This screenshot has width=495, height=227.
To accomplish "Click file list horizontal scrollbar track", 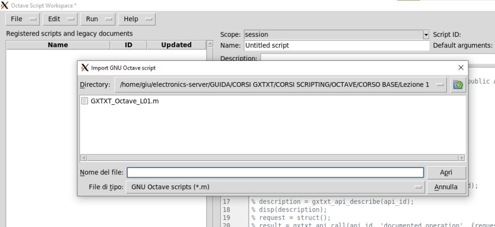I will pyautogui.click(x=273, y=157).
